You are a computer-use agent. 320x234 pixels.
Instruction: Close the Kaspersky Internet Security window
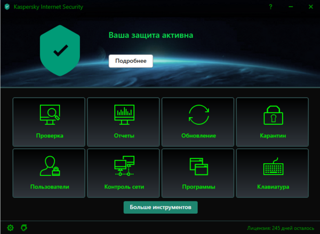point(311,7)
